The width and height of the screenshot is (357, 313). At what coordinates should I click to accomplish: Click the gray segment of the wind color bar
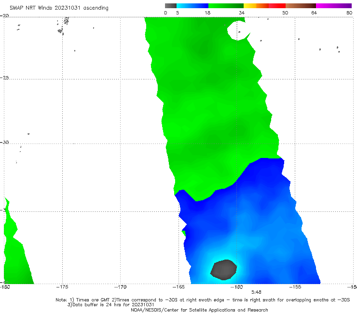tap(171, 6)
